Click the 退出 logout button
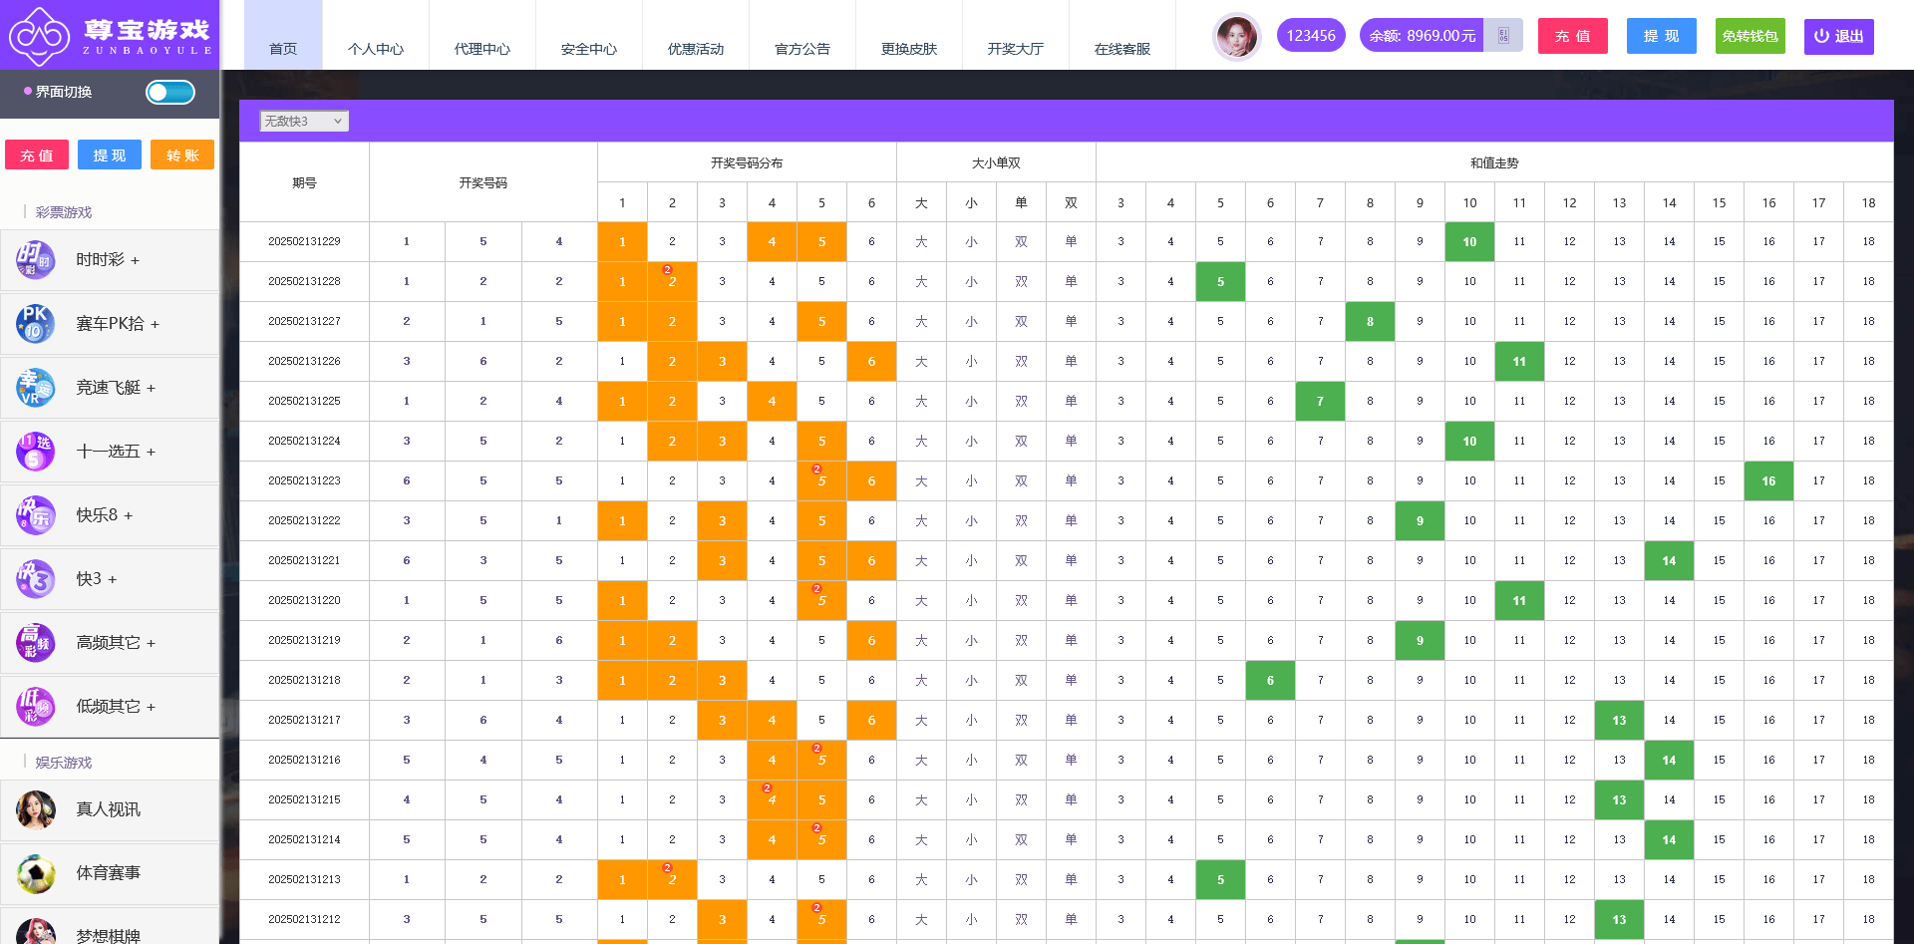This screenshot has width=1914, height=944. pyautogui.click(x=1838, y=36)
